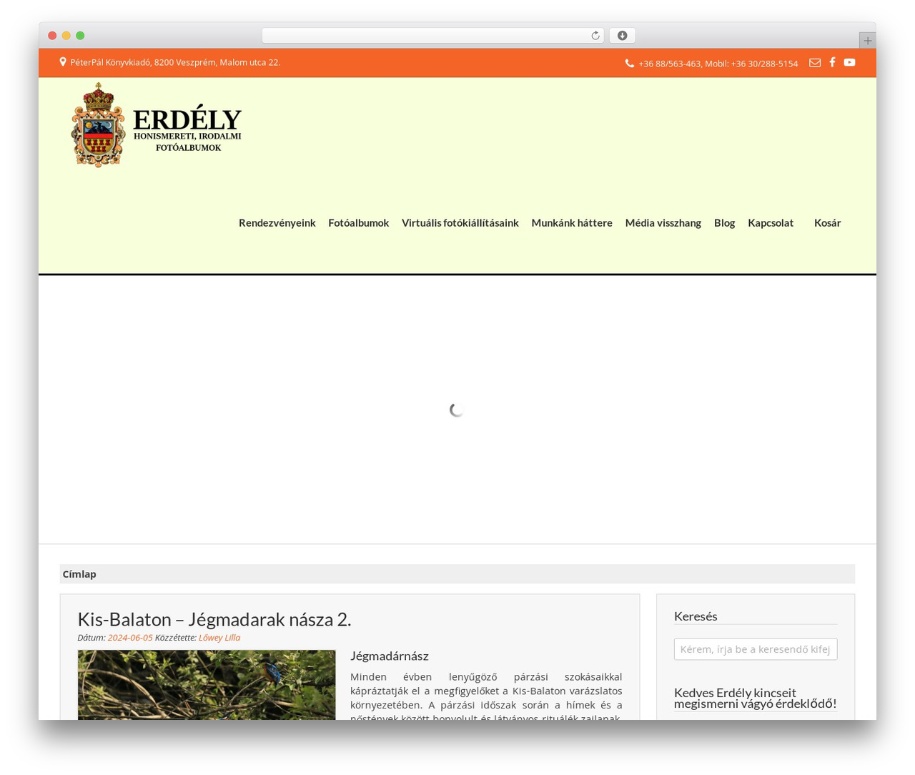Click the email envelope icon in top bar

point(814,63)
